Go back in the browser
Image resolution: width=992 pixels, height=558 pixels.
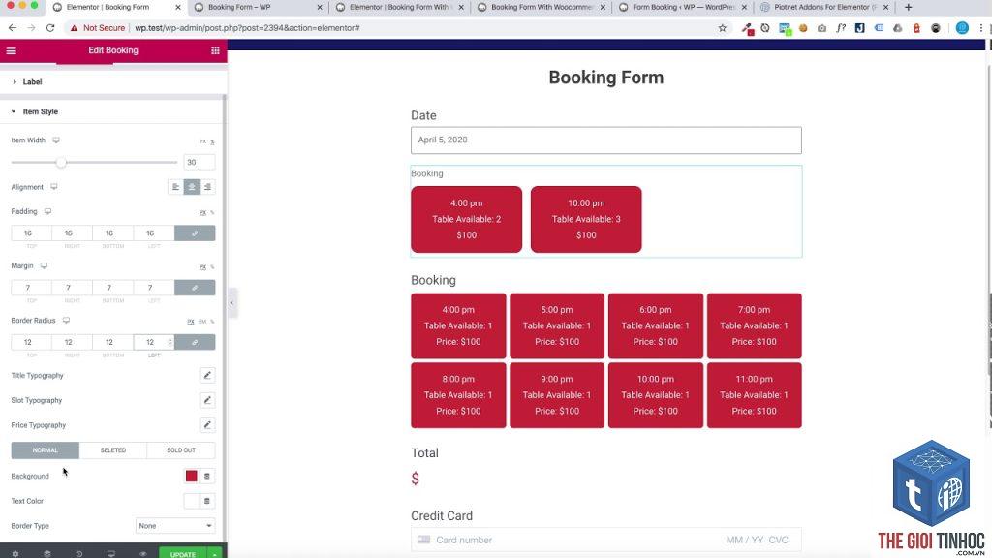click(13, 28)
